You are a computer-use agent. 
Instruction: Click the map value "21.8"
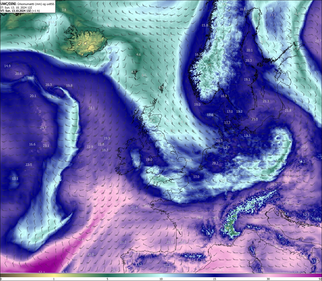click(x=288, y=110)
